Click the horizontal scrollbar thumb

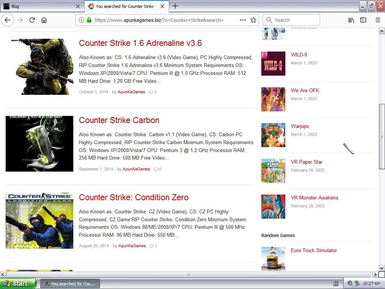click(x=188, y=274)
